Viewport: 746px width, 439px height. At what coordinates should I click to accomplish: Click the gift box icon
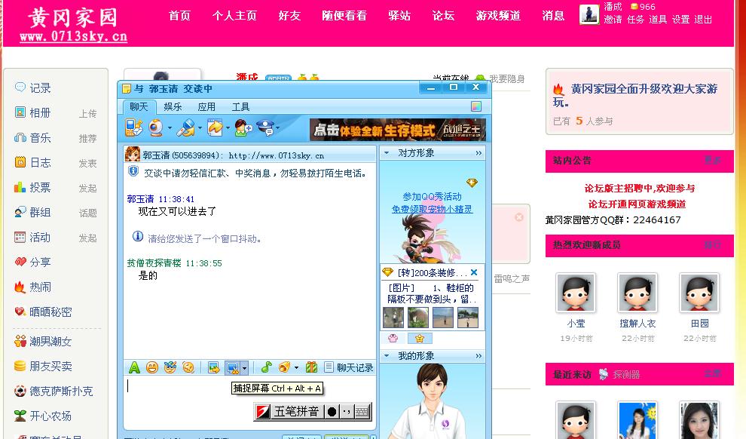pos(312,367)
